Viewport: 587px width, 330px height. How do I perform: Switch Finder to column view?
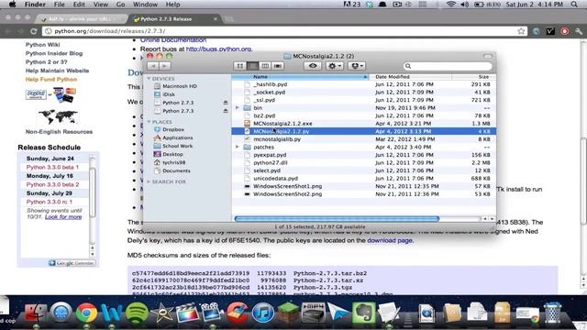(x=265, y=66)
